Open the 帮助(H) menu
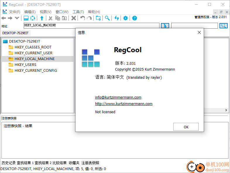The image size is (230, 173). [94, 12]
